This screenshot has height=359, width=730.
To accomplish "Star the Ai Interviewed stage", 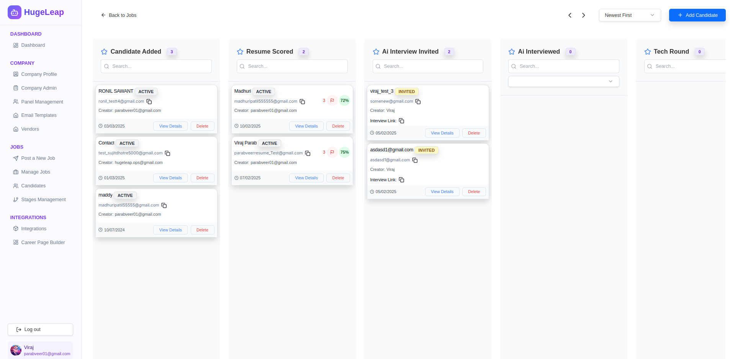I will 512,52.
